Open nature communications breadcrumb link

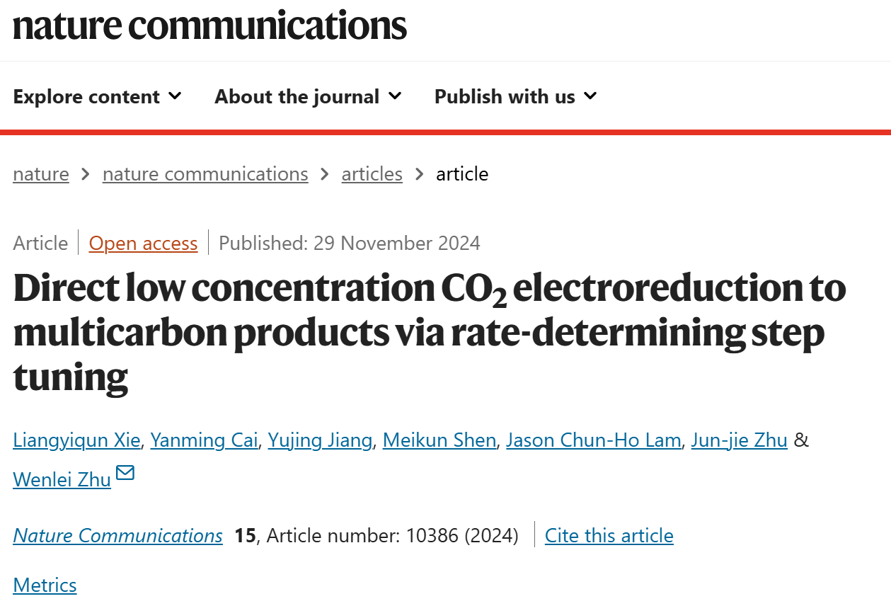click(205, 174)
